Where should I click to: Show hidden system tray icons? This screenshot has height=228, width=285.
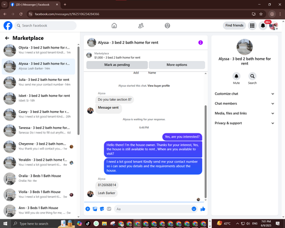point(238,223)
